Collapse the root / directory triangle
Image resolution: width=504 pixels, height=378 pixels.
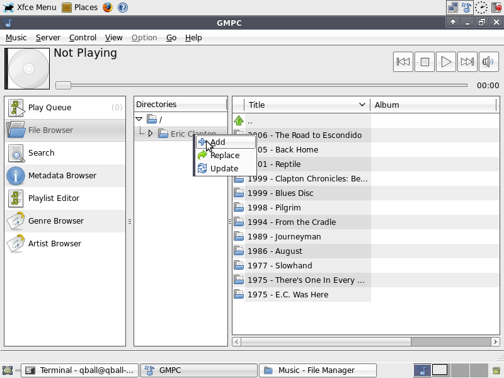139,119
